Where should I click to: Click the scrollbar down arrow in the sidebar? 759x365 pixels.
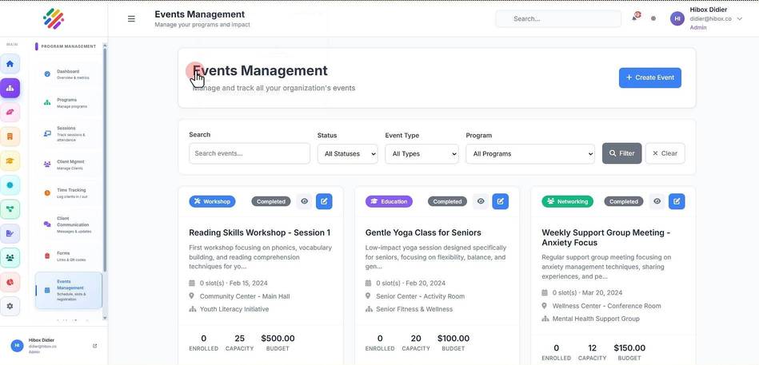[x=105, y=318]
